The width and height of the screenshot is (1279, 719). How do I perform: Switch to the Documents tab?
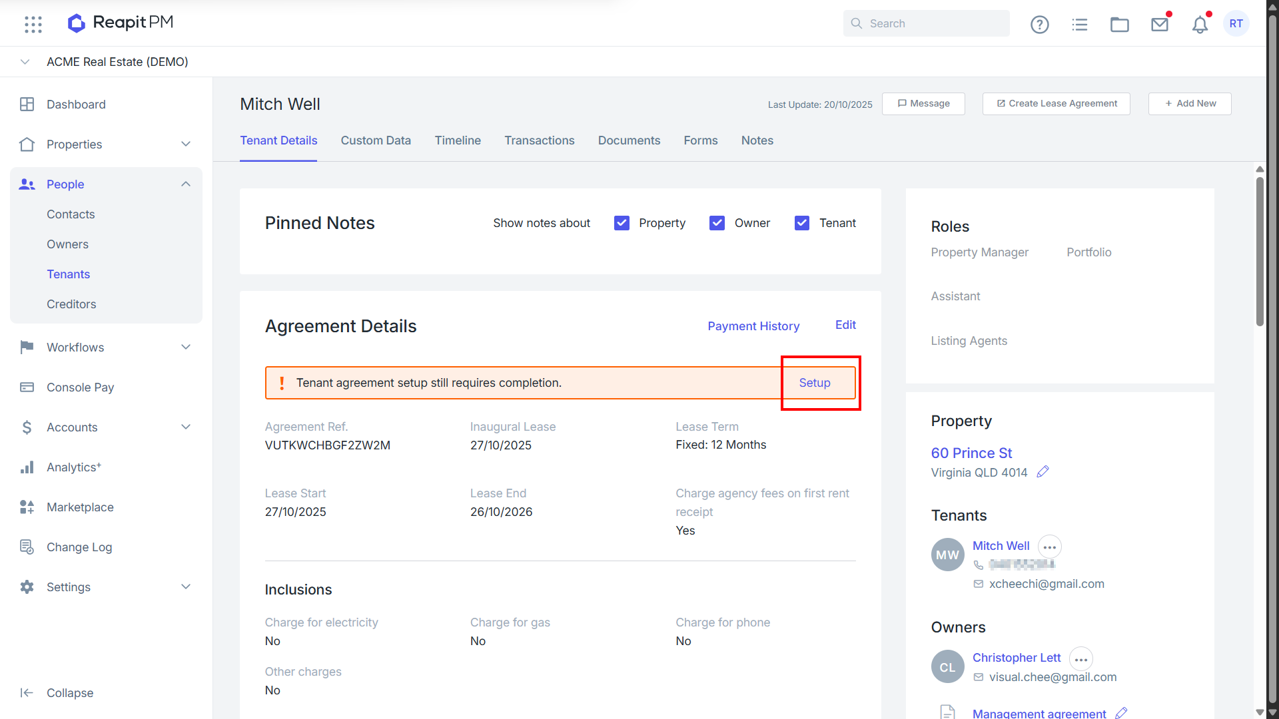(629, 140)
